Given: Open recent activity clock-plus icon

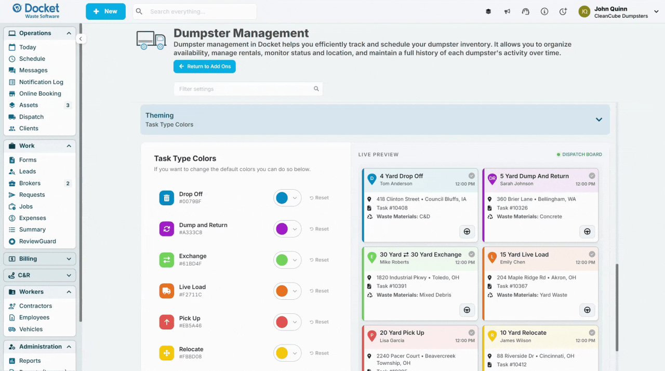Looking at the screenshot, I should pyautogui.click(x=563, y=11).
